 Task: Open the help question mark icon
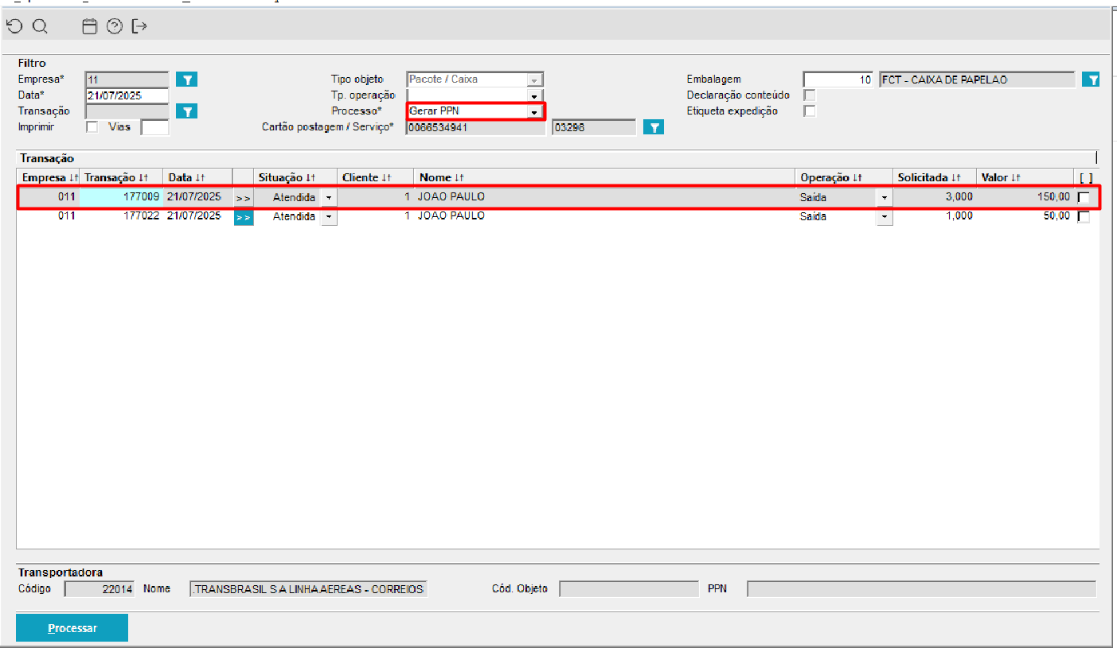pos(115,26)
